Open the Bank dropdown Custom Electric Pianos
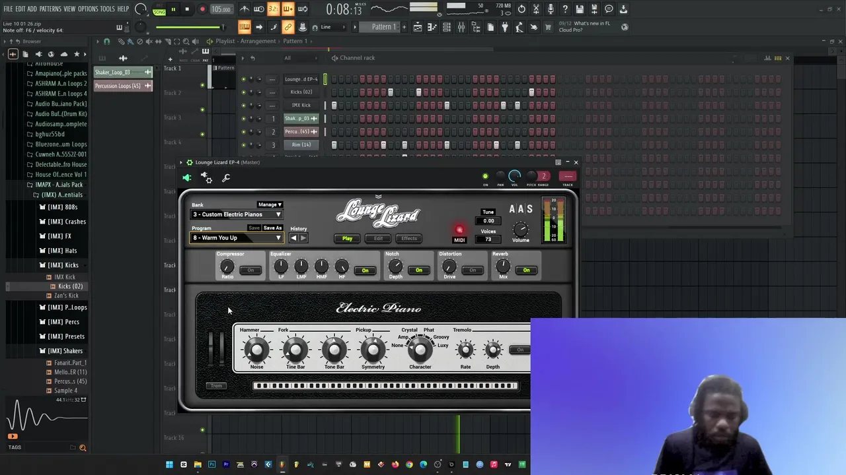This screenshot has height=475, width=846. pos(237,214)
